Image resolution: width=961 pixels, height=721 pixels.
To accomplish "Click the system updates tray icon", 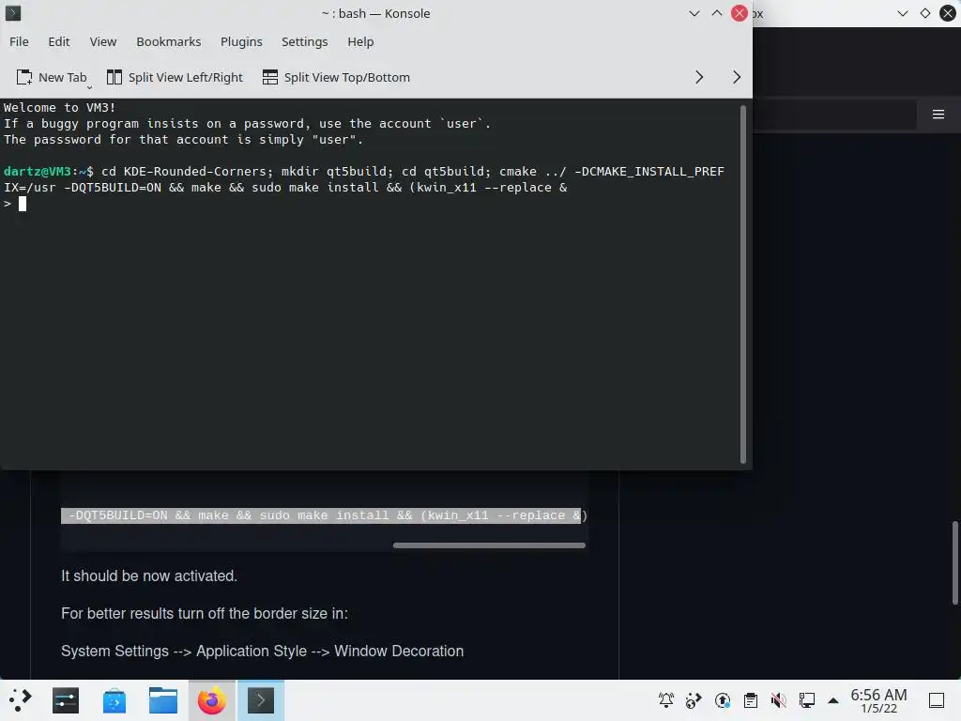I will 723,700.
